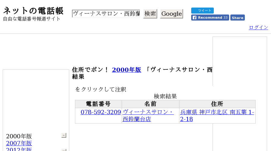This screenshot has width=271, height=151.
Task: Click the Facebook icon on Recommend button
Action: coord(195,18)
